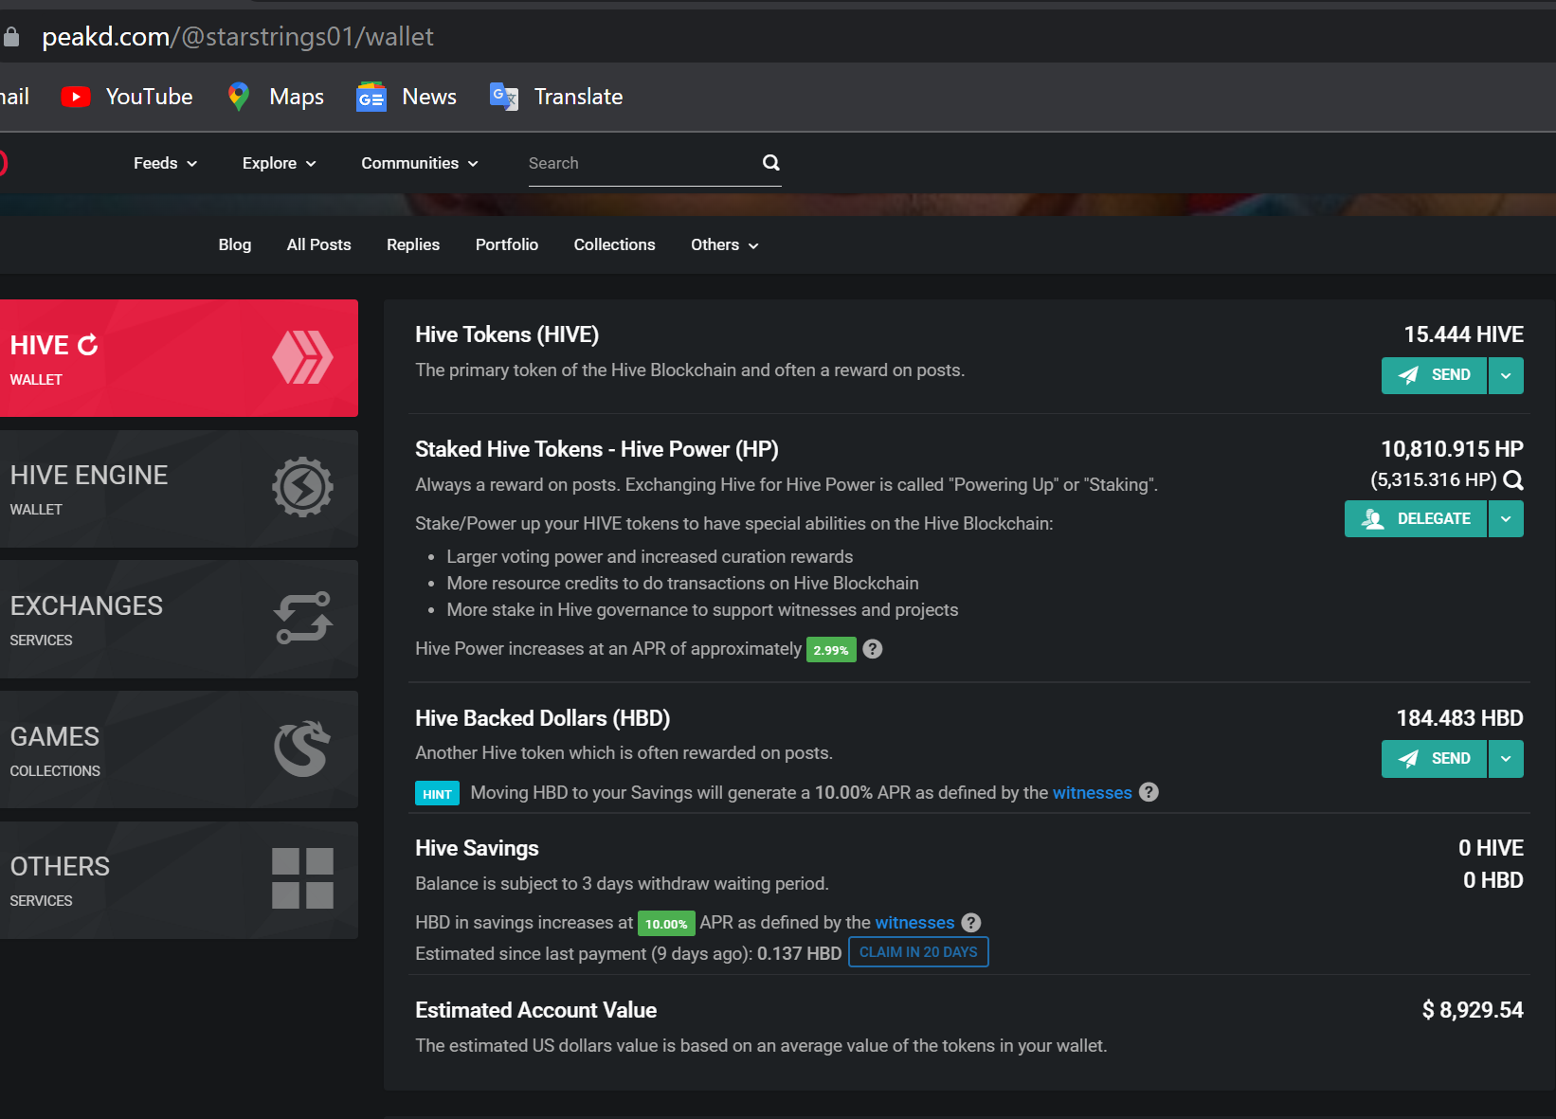This screenshot has width=1556, height=1119.
Task: Send HBD with the Send button
Action: pos(1434,759)
